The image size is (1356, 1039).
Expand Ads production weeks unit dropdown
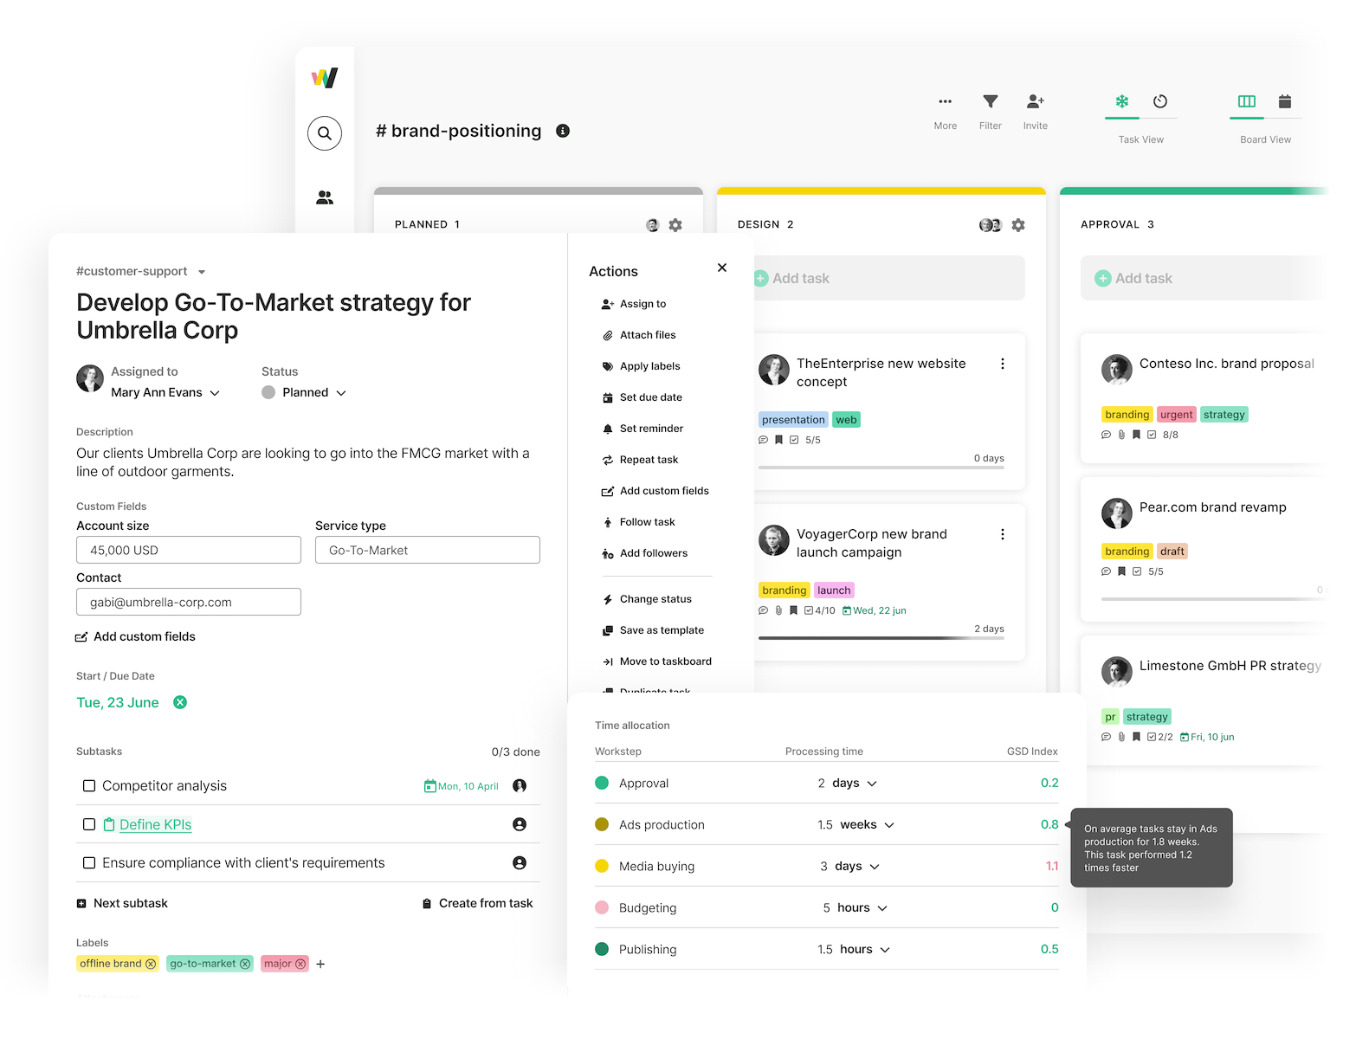click(x=889, y=825)
